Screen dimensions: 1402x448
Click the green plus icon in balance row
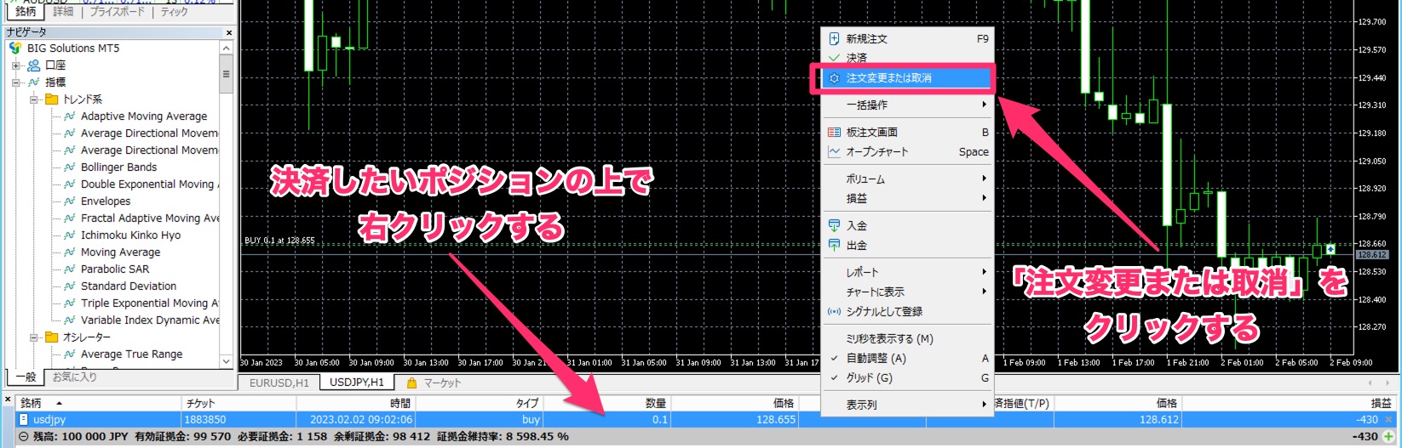pyautogui.click(x=1388, y=437)
